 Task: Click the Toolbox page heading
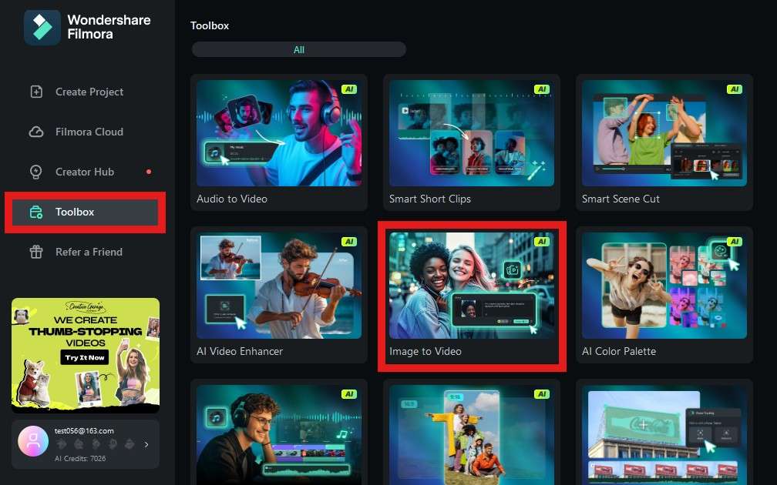tap(210, 25)
